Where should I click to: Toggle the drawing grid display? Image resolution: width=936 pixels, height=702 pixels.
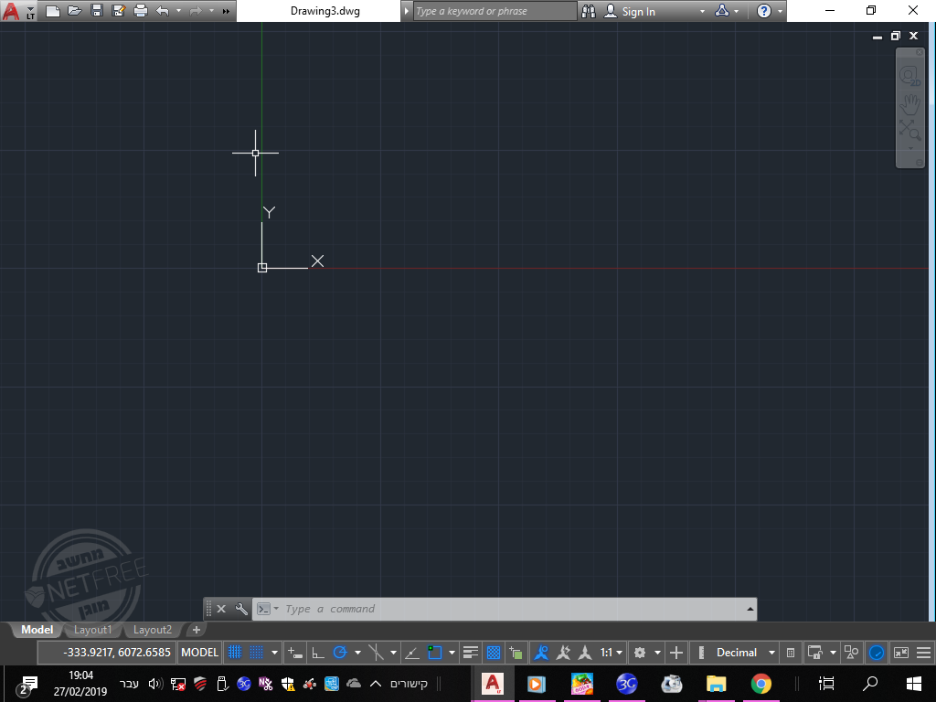tap(235, 653)
